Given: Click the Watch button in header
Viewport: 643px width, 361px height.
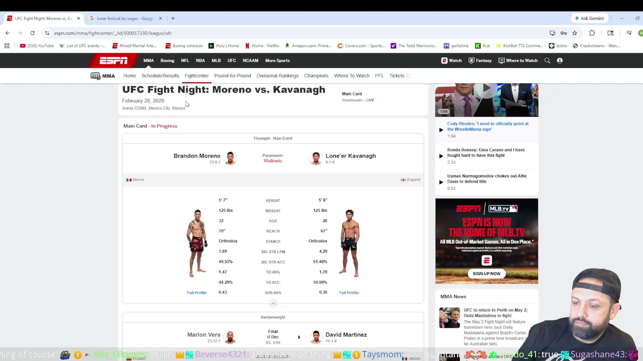Looking at the screenshot, I should click(451, 61).
